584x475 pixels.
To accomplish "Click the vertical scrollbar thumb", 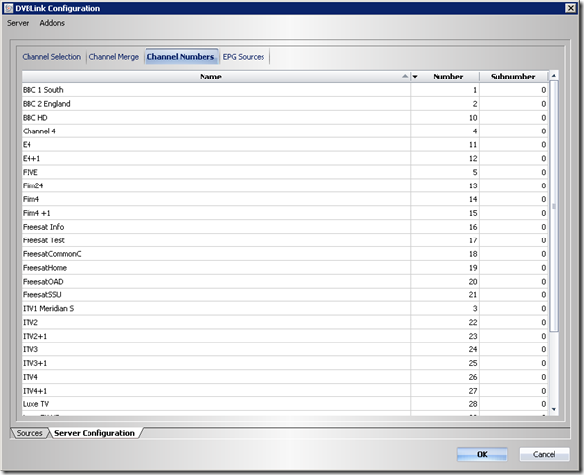I will 554,206.
